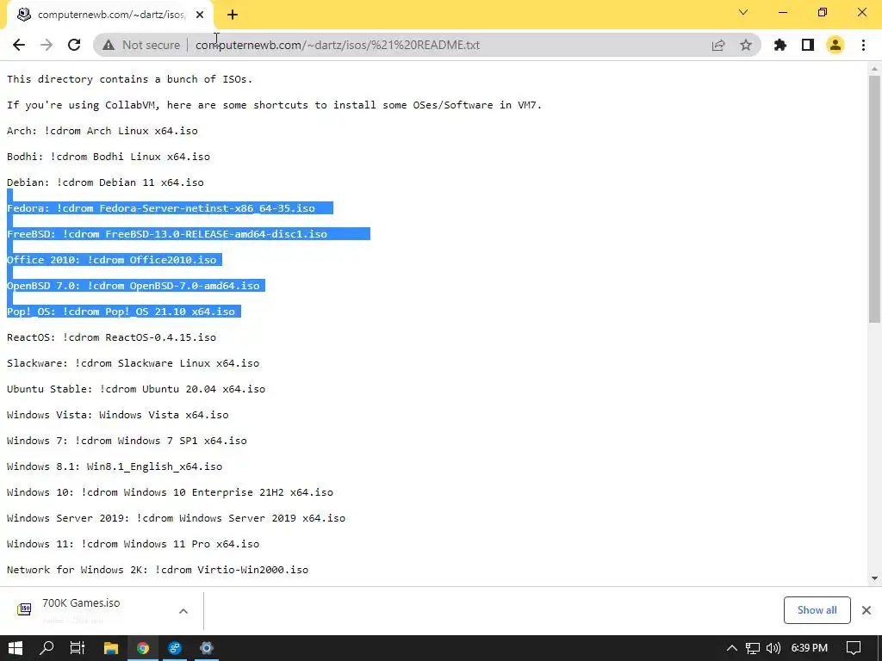
Task: Open the Settings gear taskbar app
Action: [207, 648]
